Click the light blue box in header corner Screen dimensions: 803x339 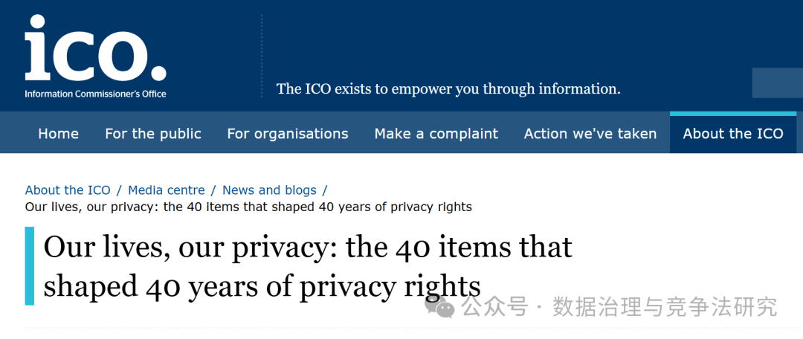coord(777,83)
